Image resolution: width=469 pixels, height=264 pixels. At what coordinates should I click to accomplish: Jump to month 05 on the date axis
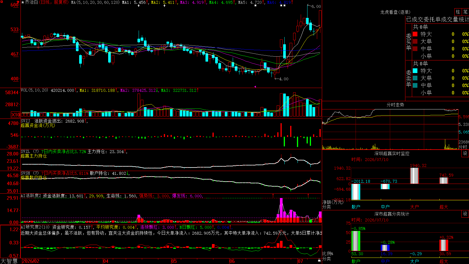174,261
